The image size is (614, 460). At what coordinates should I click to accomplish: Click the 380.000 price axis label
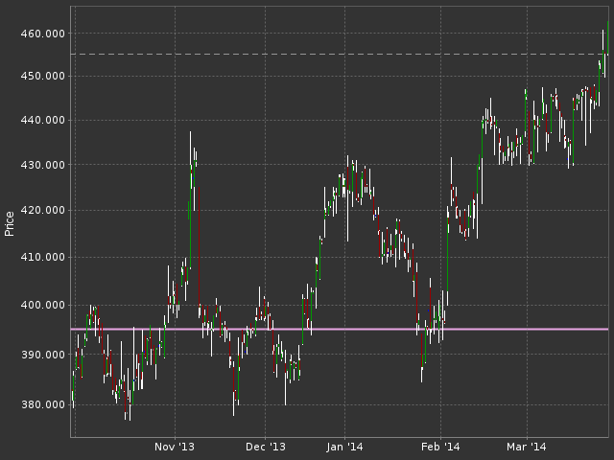42,404
